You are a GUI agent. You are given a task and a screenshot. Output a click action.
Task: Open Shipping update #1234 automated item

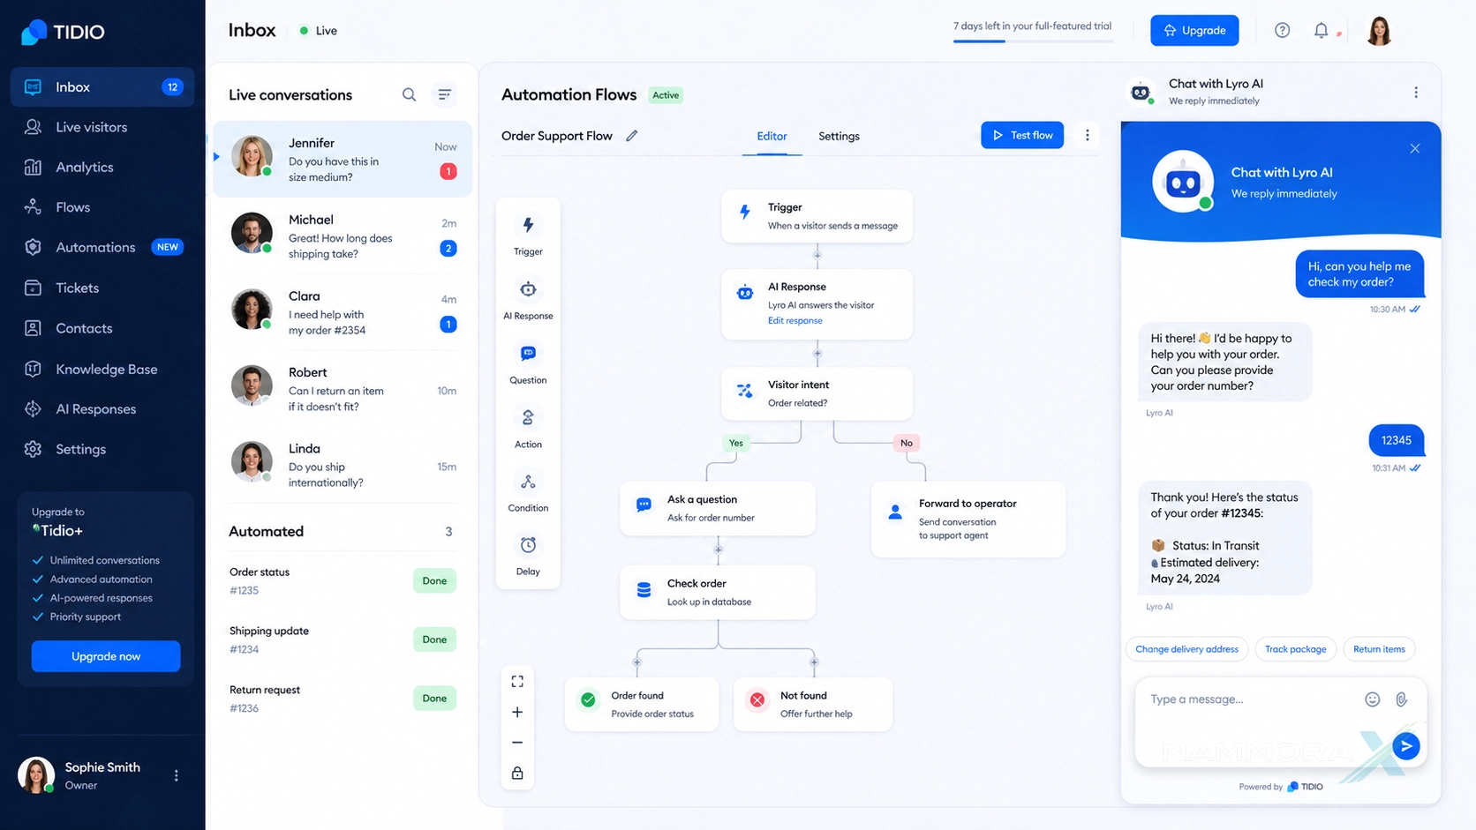click(x=343, y=639)
